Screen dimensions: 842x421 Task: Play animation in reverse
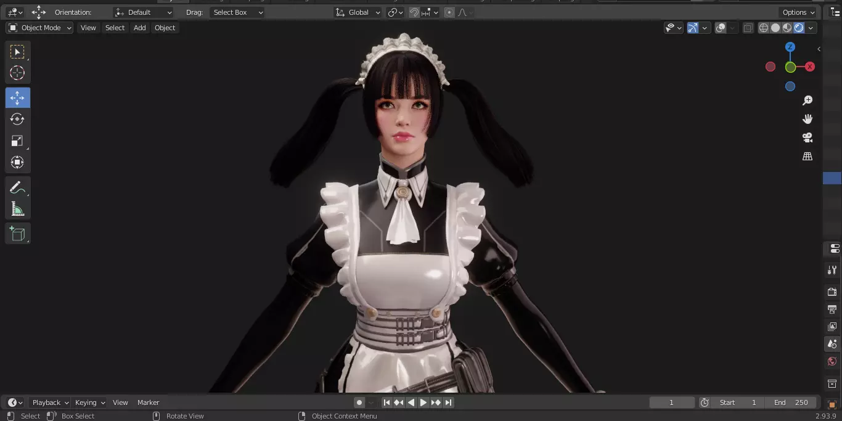pyautogui.click(x=411, y=403)
